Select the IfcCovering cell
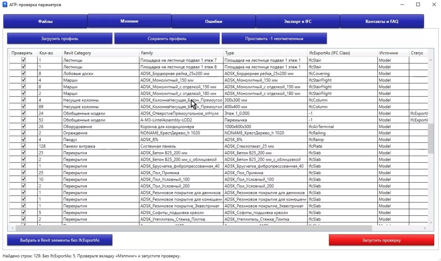Image resolution: width=441 pixels, height=261 pixels. click(x=342, y=73)
